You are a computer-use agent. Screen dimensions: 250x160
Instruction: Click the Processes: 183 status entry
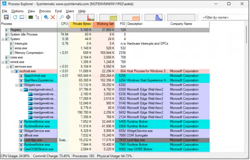[83, 156]
